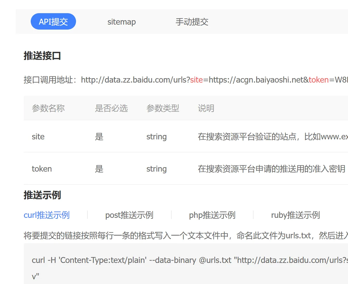
Task: Click the 参数名称 column header
Action: (48, 108)
